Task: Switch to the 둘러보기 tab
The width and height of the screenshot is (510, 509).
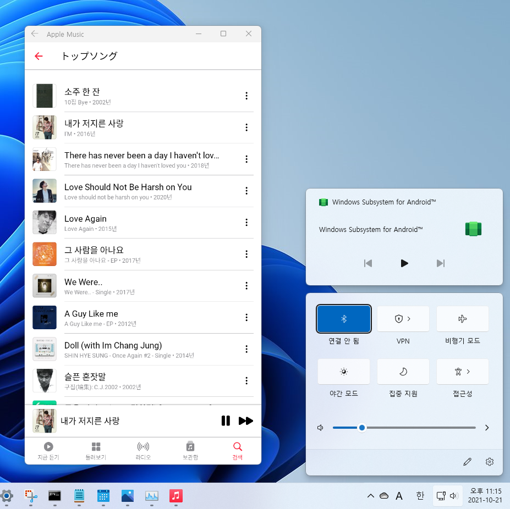Action: 96,451
